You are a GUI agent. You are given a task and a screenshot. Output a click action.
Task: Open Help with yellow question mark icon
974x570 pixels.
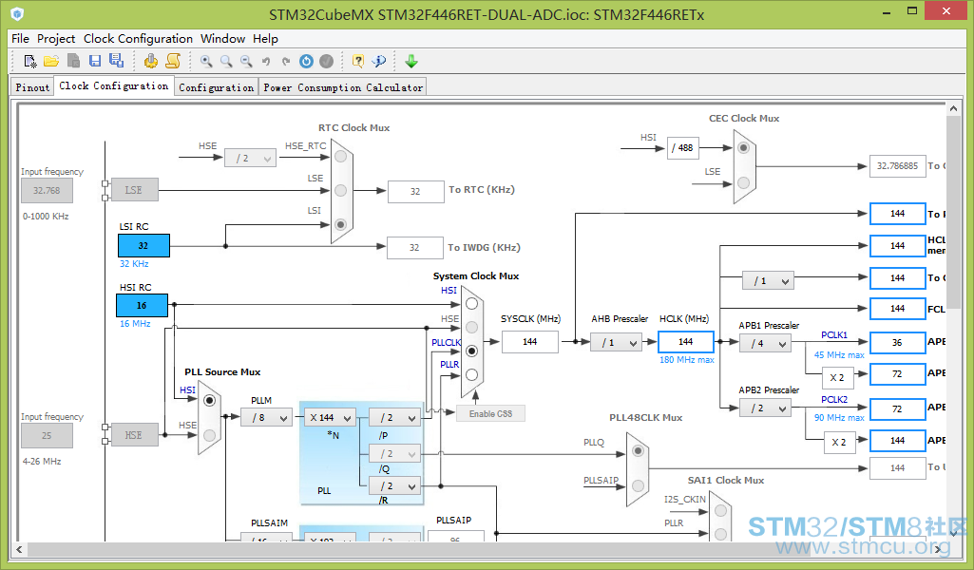(x=358, y=61)
